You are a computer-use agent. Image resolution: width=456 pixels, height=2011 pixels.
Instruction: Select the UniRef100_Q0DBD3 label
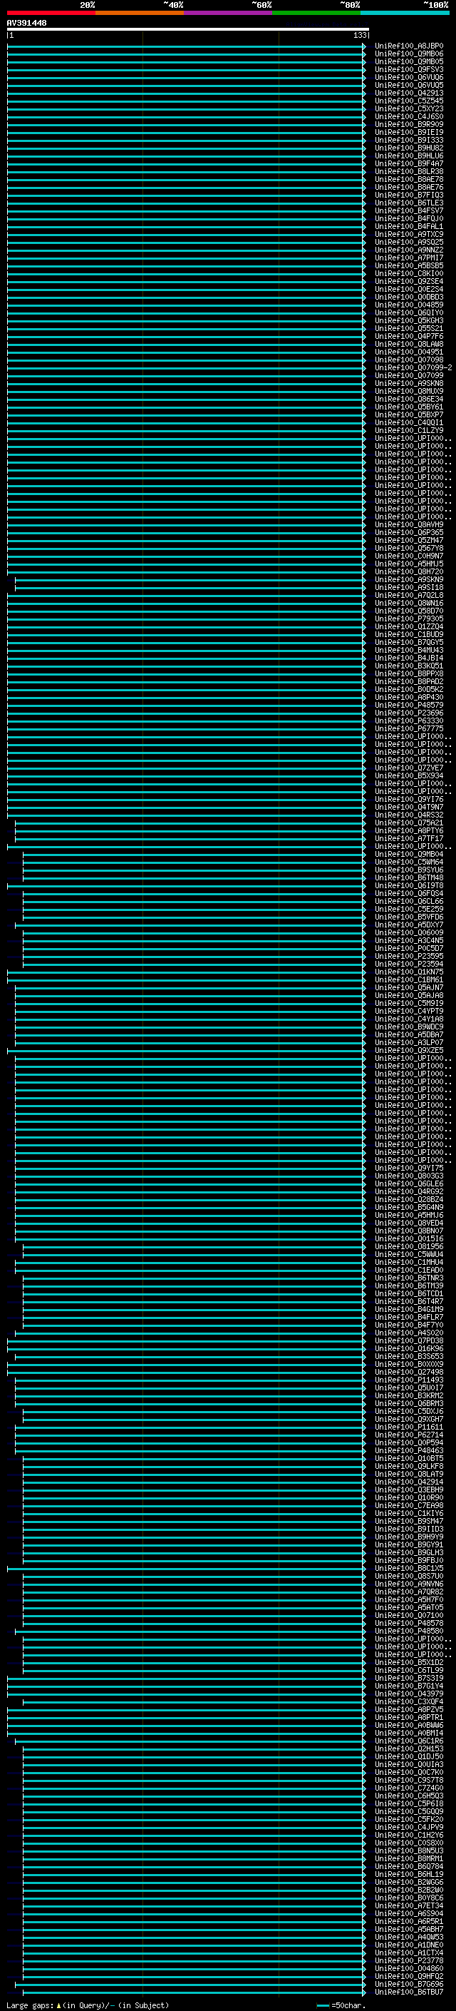tap(408, 297)
